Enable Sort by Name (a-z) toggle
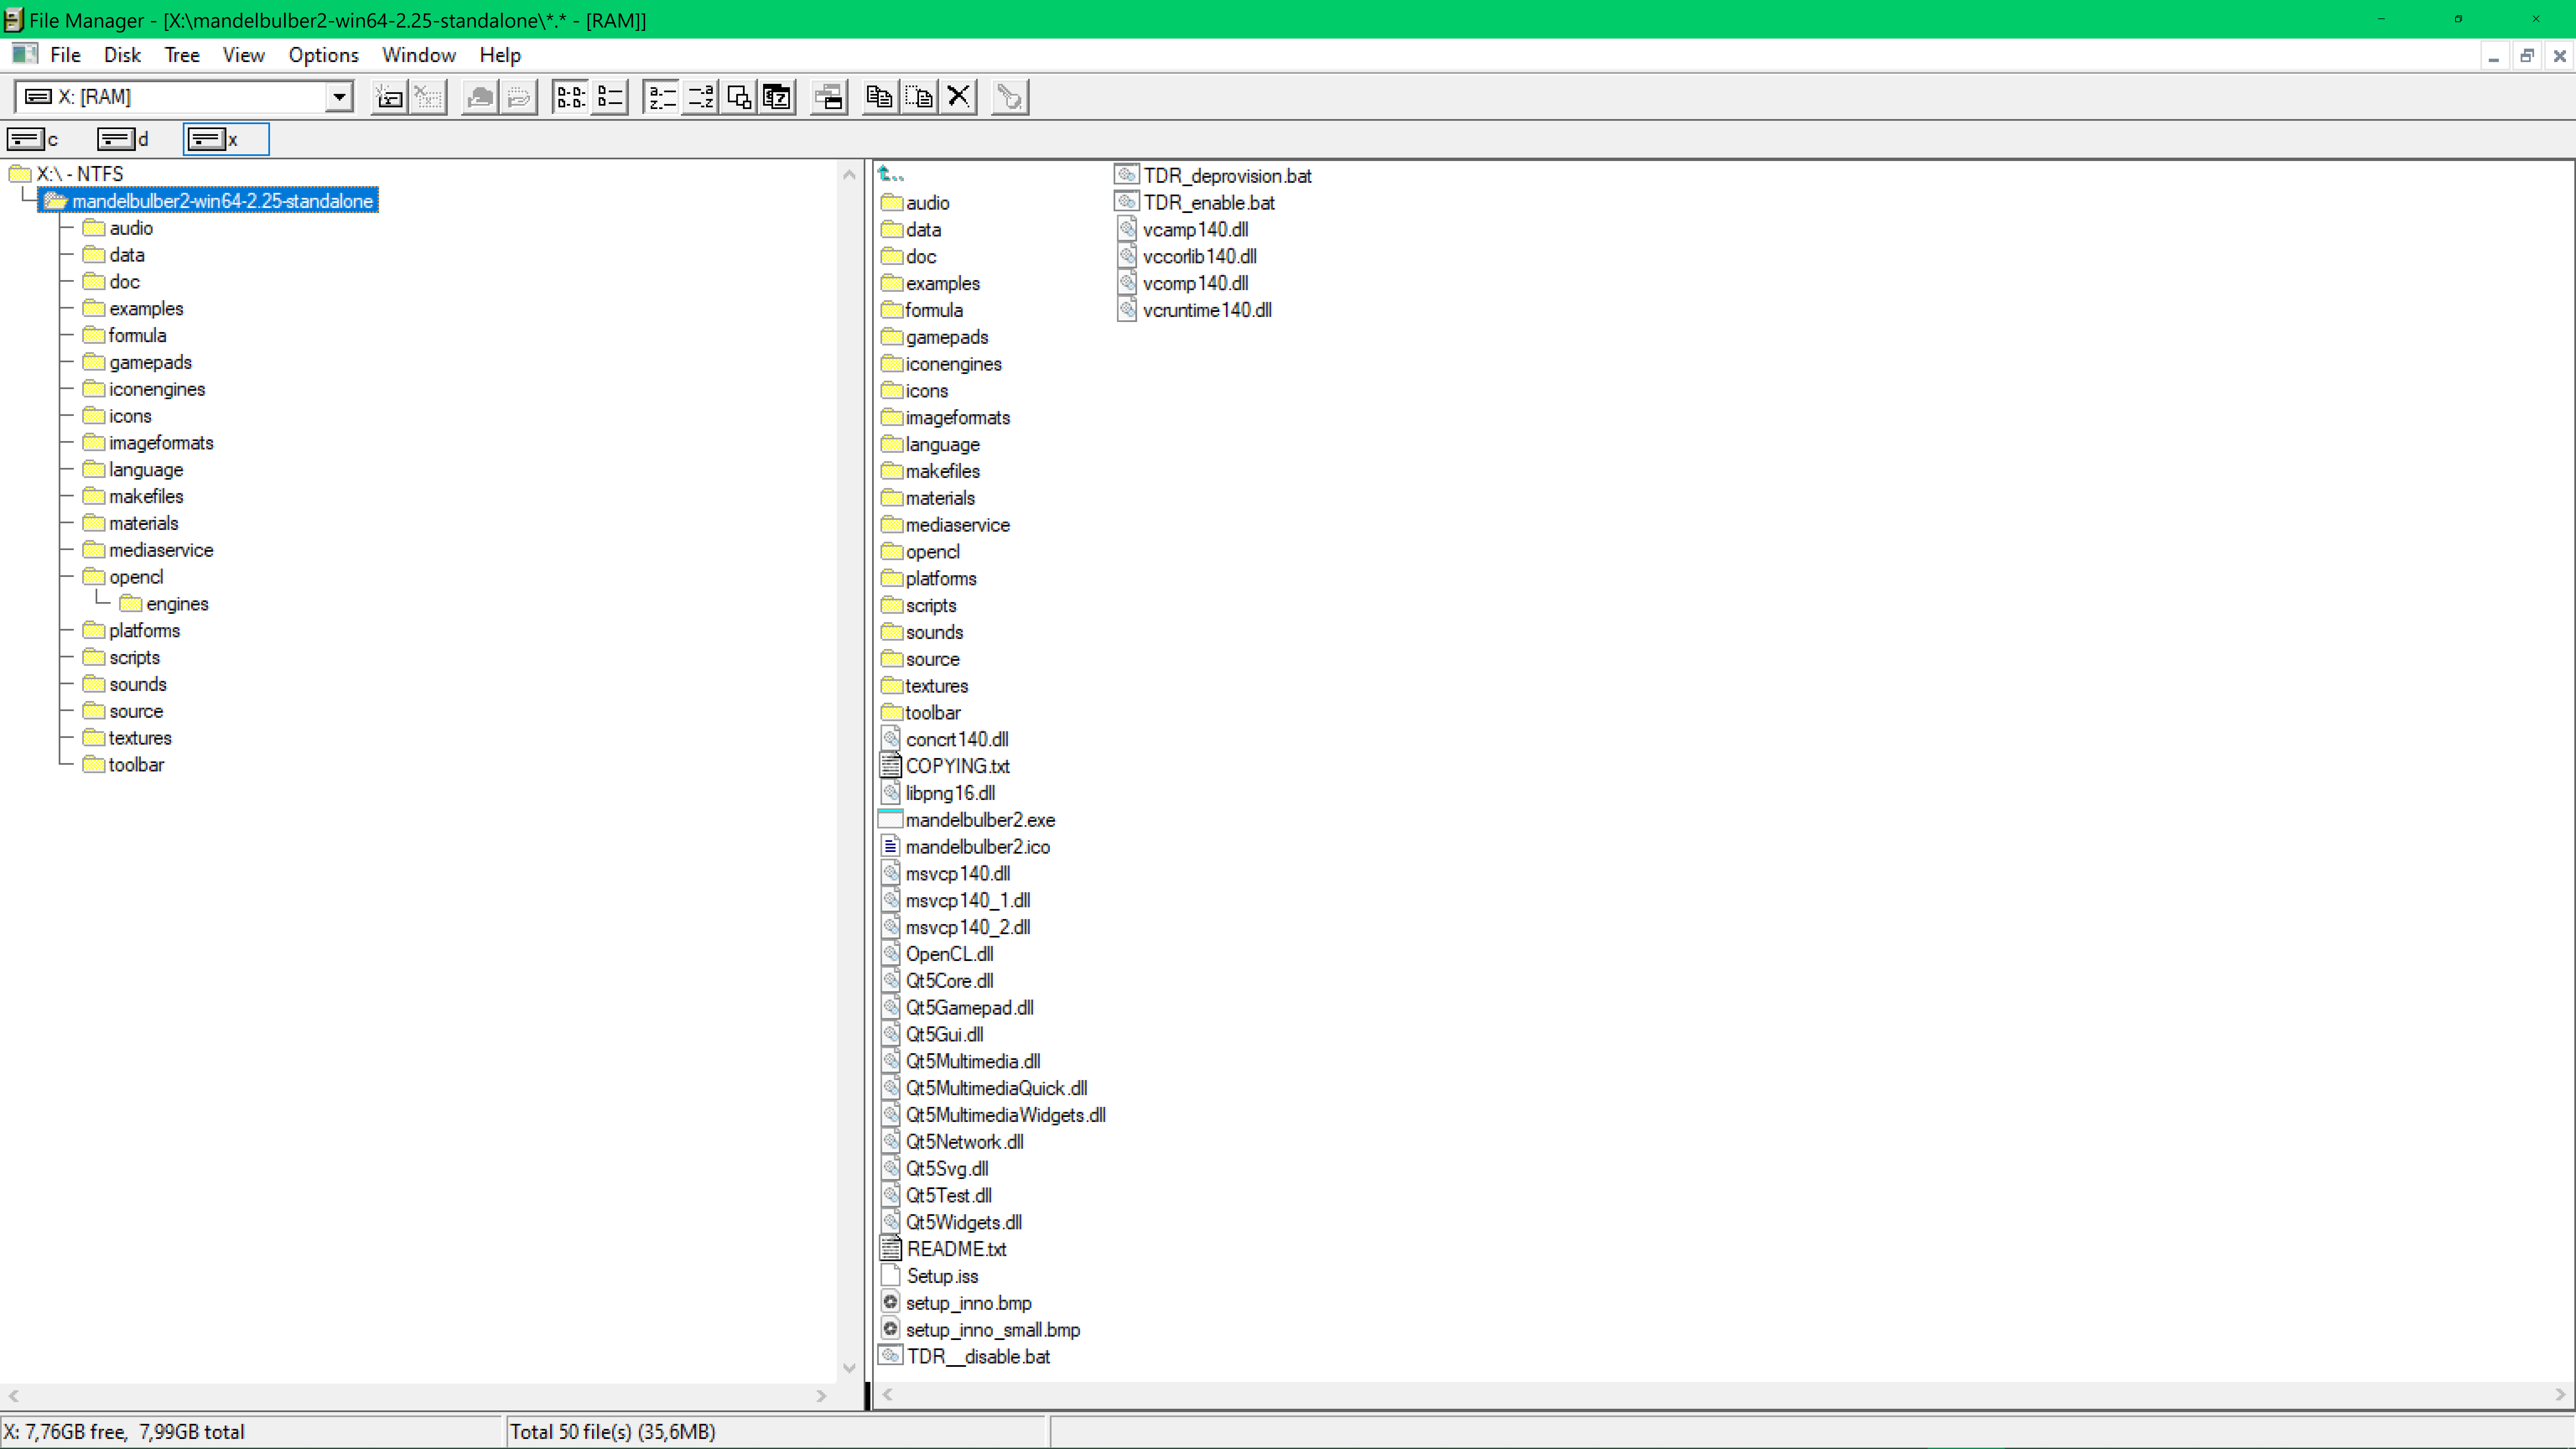This screenshot has height=1449, width=2576. click(661, 97)
